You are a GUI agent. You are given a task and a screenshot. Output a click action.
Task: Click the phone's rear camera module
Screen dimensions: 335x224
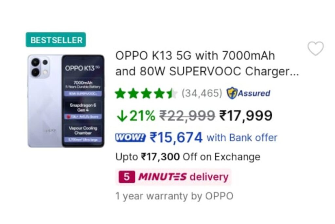(40, 67)
